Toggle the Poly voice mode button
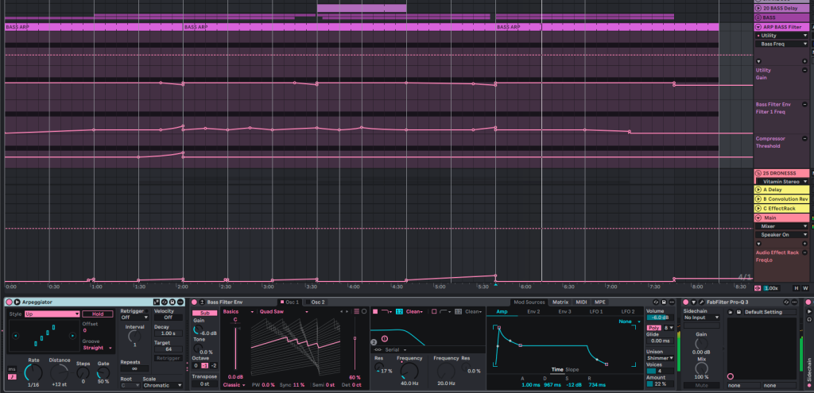Image resolution: width=814 pixels, height=393 pixels. pyautogui.click(x=653, y=328)
